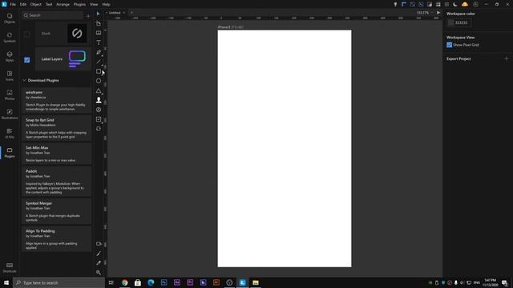Open Shortcuts at the sidebar bottom

pyautogui.click(x=10, y=267)
